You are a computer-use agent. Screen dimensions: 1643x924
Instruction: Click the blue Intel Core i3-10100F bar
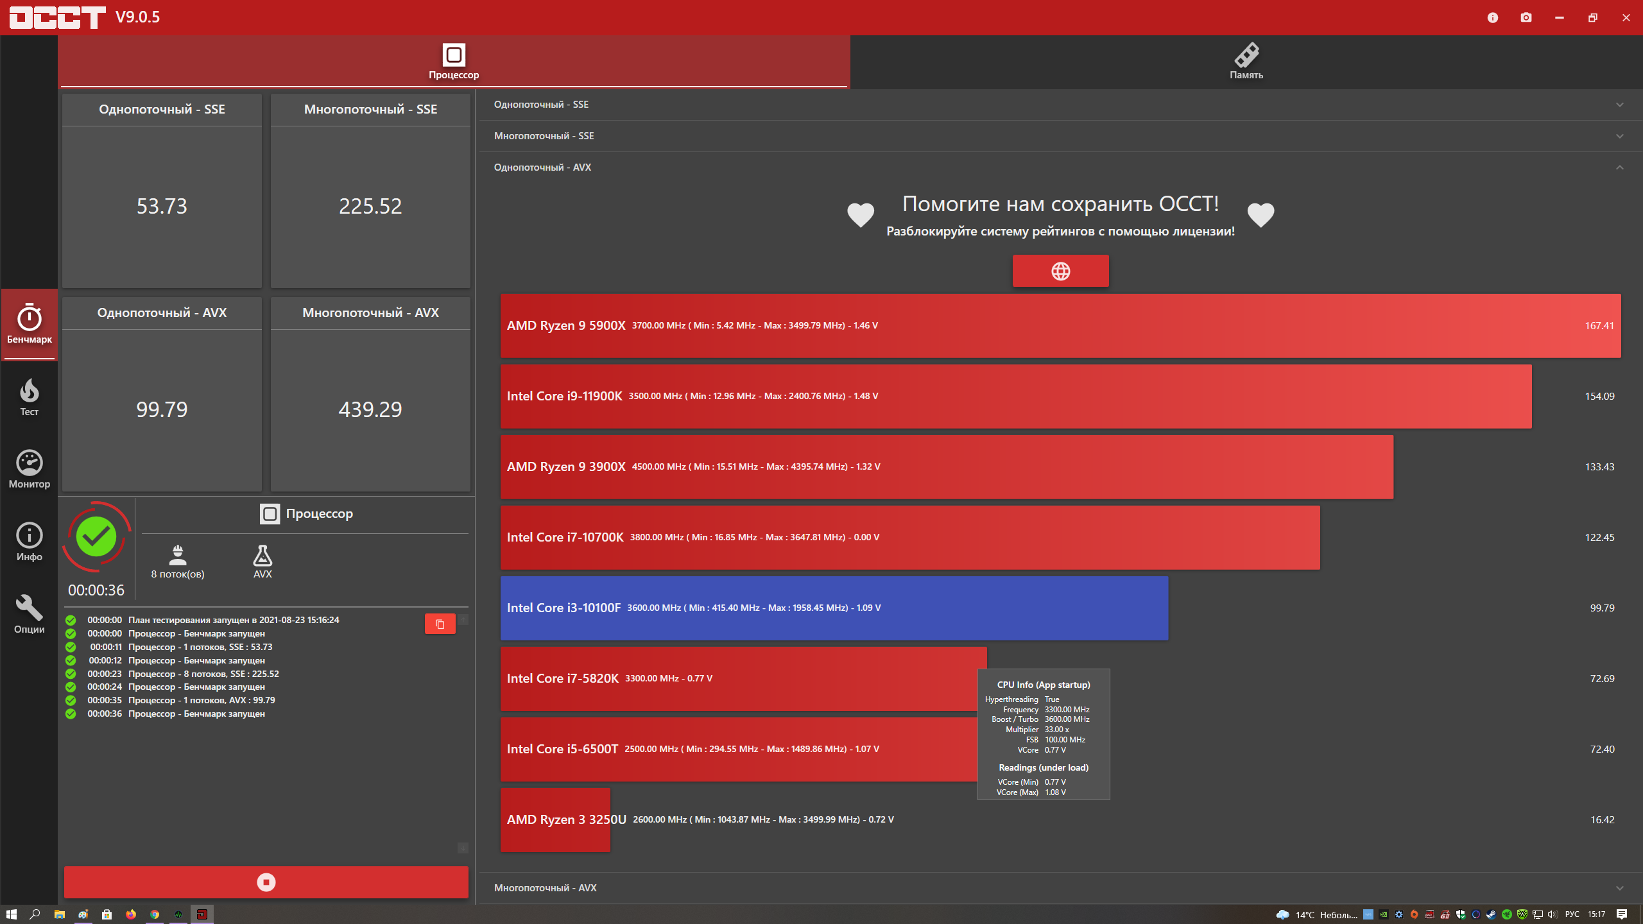(x=834, y=608)
